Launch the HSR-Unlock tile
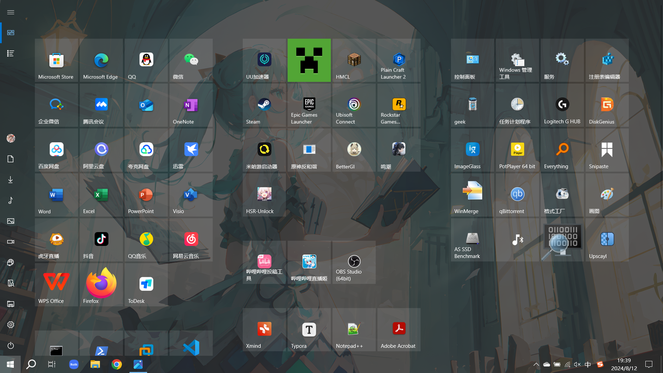The height and width of the screenshot is (373, 663). tap(264, 195)
